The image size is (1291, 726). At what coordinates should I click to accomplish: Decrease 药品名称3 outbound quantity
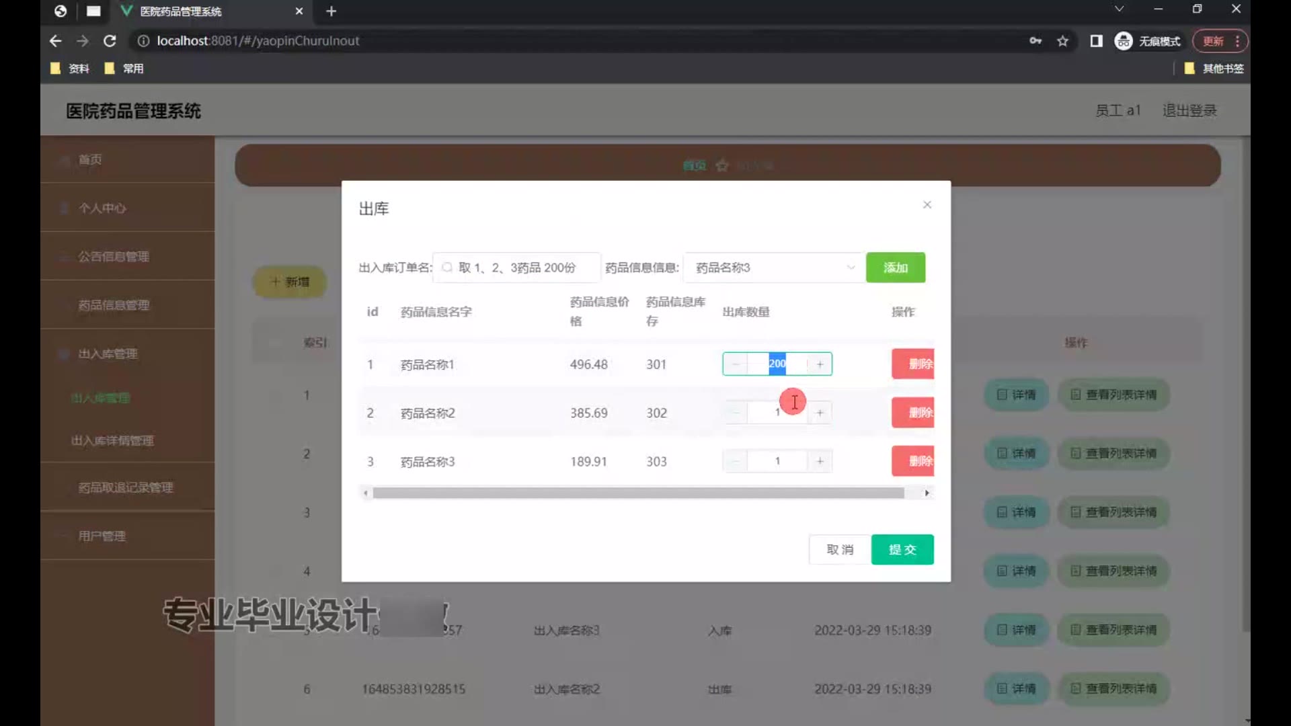click(x=736, y=461)
